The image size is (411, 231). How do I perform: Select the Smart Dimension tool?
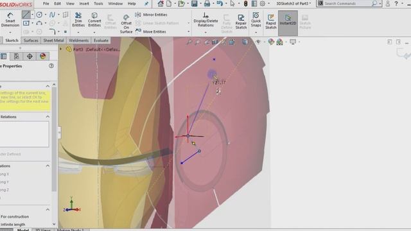10,20
